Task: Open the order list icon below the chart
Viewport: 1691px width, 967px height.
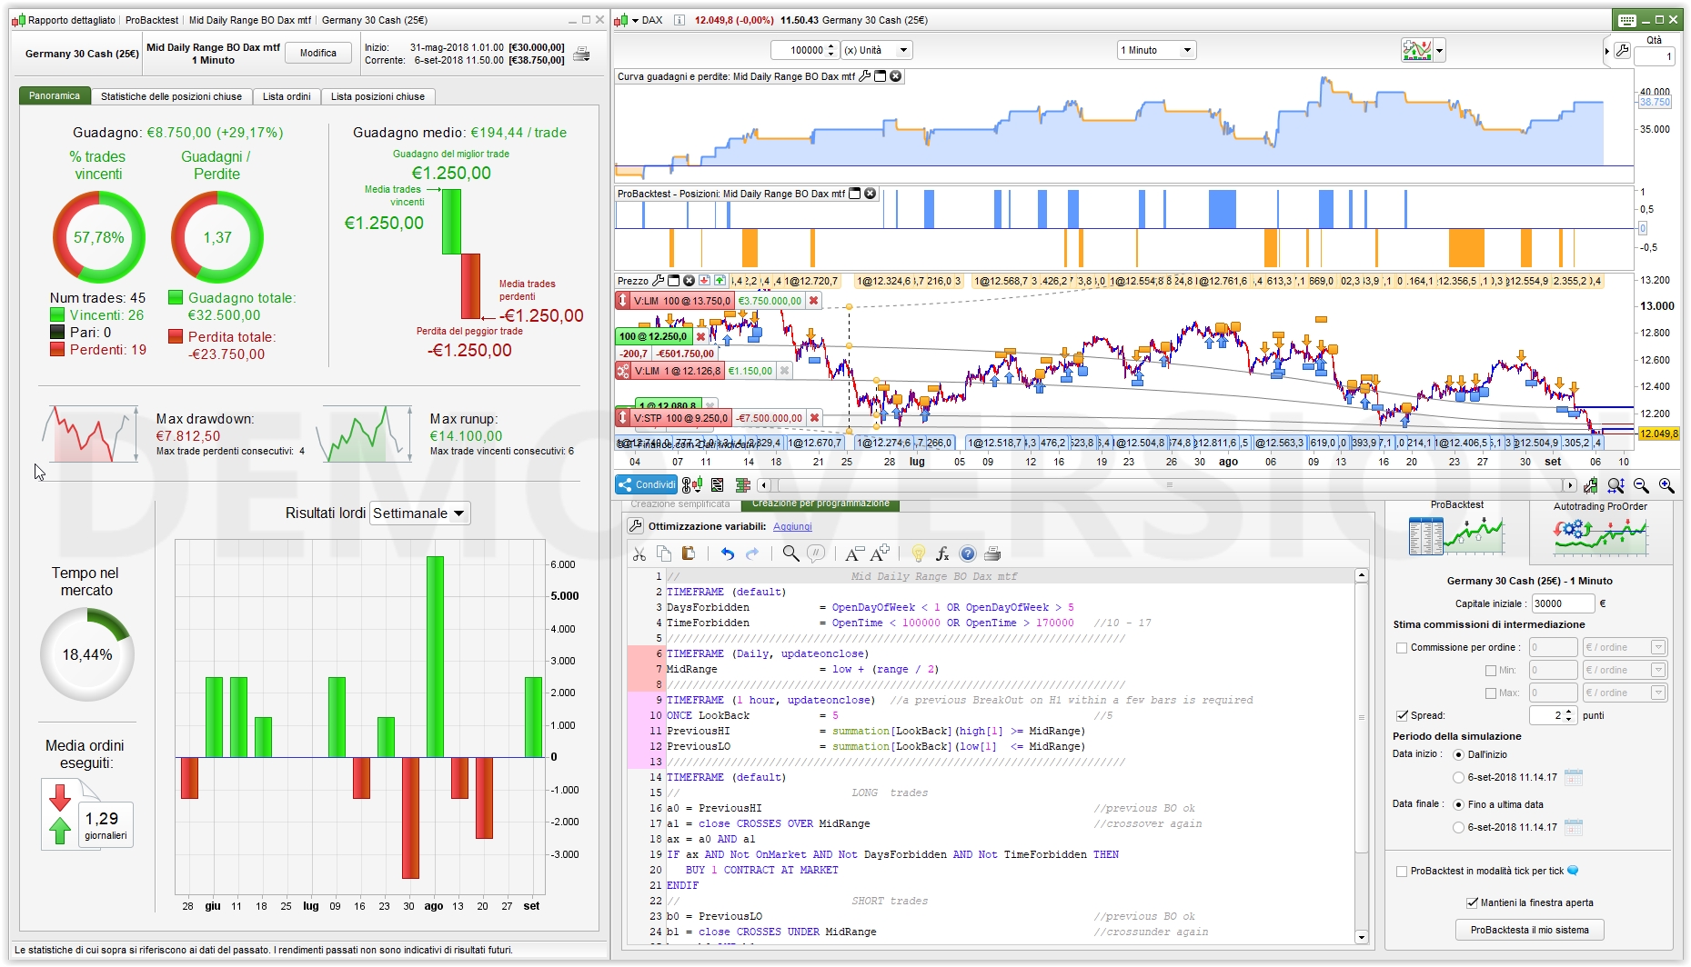Action: point(718,485)
